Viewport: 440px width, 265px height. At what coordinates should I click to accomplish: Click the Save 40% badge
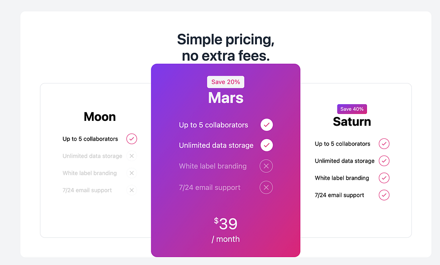(352, 109)
